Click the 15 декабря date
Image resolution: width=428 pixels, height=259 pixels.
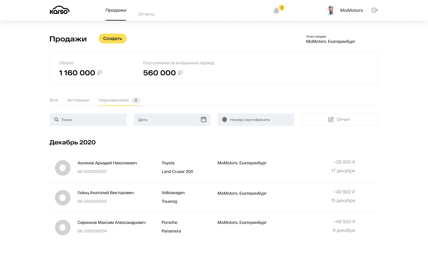click(x=343, y=200)
